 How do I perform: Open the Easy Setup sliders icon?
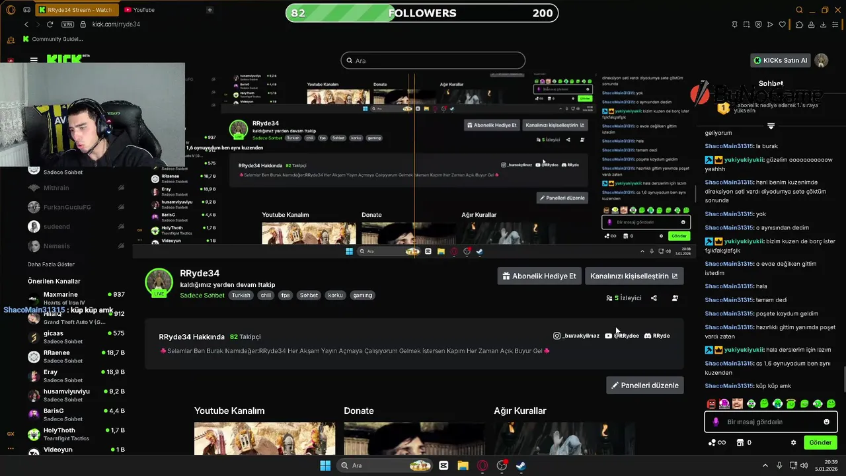pyautogui.click(x=836, y=24)
